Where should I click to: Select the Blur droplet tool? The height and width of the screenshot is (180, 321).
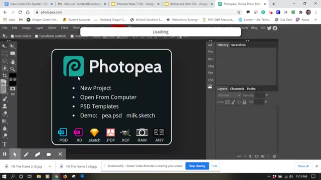5,128
